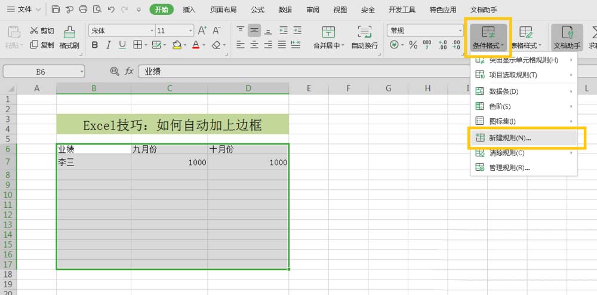This screenshot has height=295, width=597.
Task: Toggle vertical middle alignment
Action: pos(254,30)
